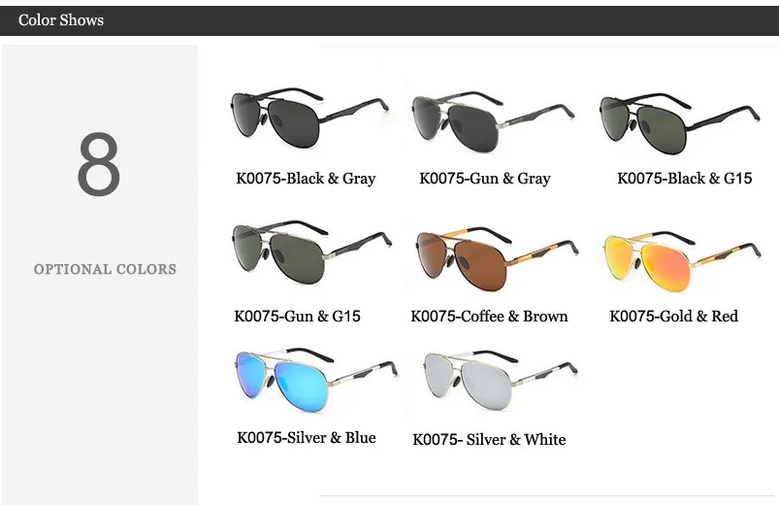Select the Silver & Blue sunglasses image

coord(316,381)
